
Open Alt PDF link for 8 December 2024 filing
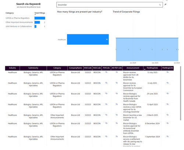(x=117, y=123)
